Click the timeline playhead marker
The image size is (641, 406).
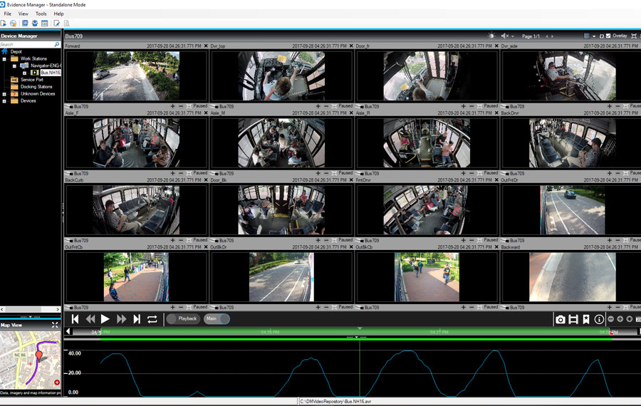click(x=360, y=328)
